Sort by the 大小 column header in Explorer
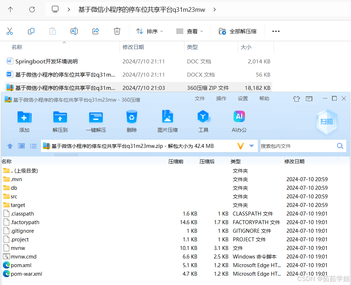Image resolution: width=351 pixels, height=285 pixels. pos(246,47)
